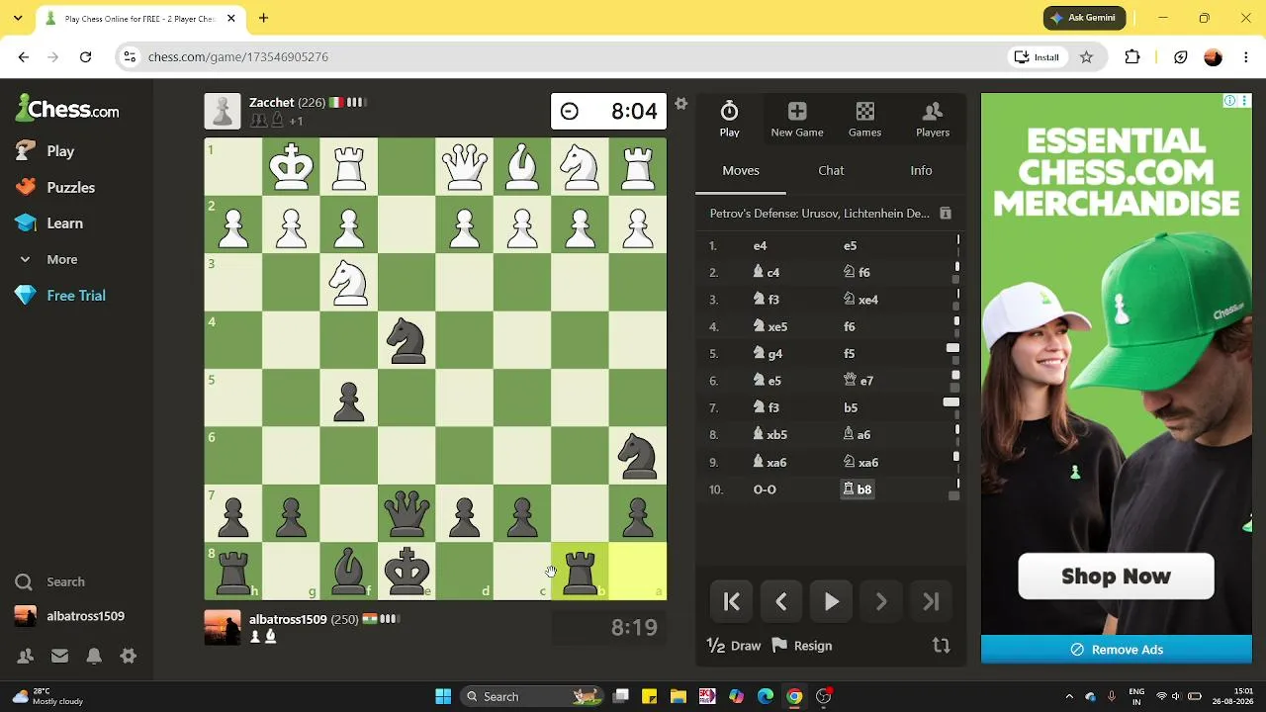Screen dimensions: 1266x712
Task: Play through moves with the play arrow
Action: click(x=832, y=601)
